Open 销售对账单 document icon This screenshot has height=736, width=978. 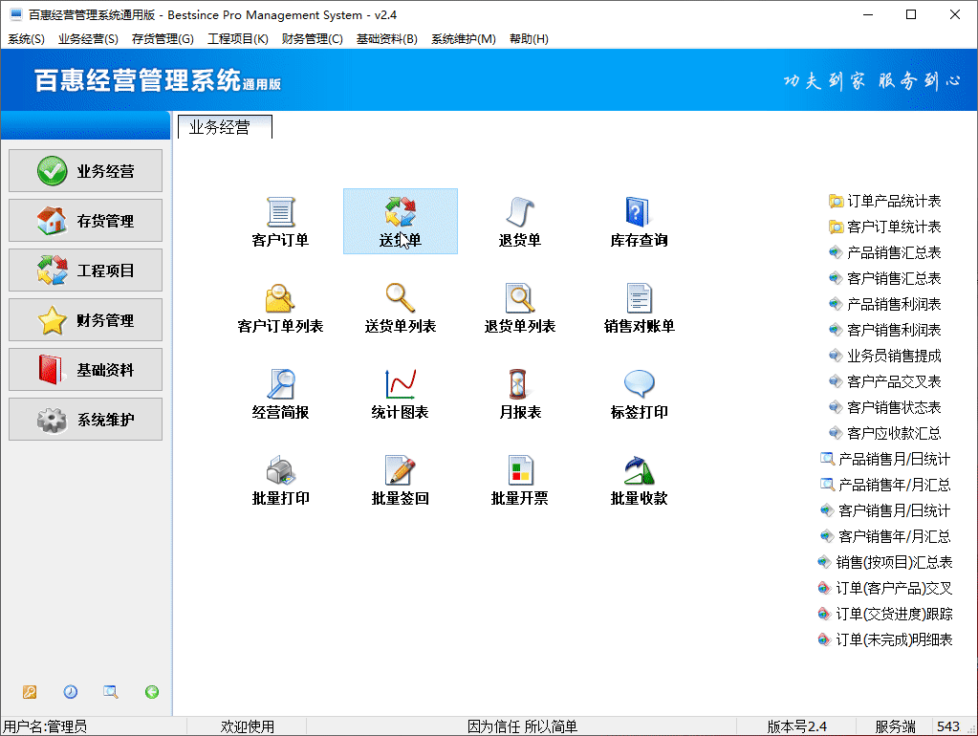pyautogui.click(x=639, y=308)
